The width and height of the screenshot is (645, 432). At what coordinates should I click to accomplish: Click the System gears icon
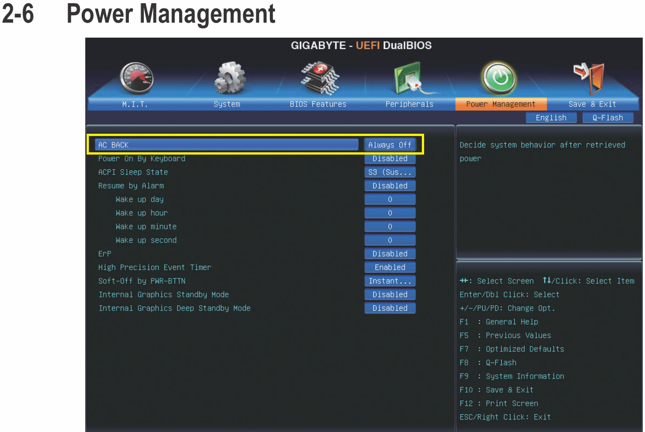230,78
